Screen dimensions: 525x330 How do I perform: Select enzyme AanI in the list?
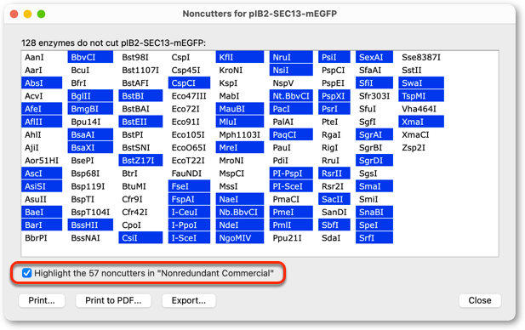click(34, 57)
